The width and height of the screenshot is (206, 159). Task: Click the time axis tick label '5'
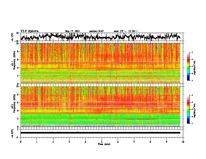click(102, 142)
